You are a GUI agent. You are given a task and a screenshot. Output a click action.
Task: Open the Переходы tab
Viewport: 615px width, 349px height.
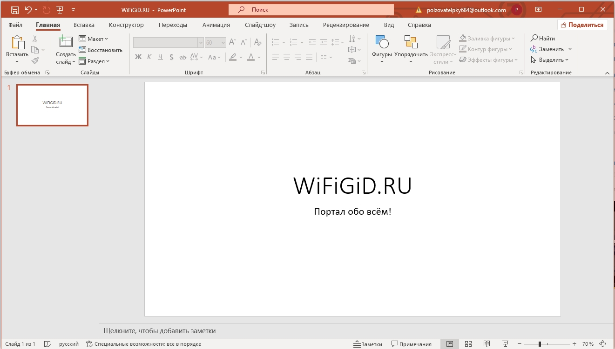[x=173, y=25]
